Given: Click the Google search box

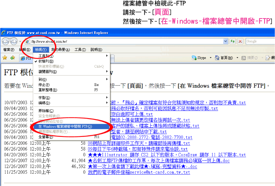Looking at the screenshot, I should point(260,42).
